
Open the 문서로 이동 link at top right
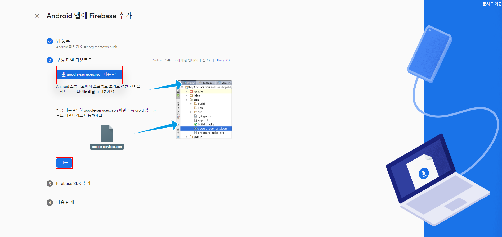click(492, 4)
